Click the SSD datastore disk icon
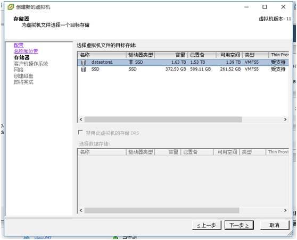Viewport: 297px width, 240px height. [84, 70]
